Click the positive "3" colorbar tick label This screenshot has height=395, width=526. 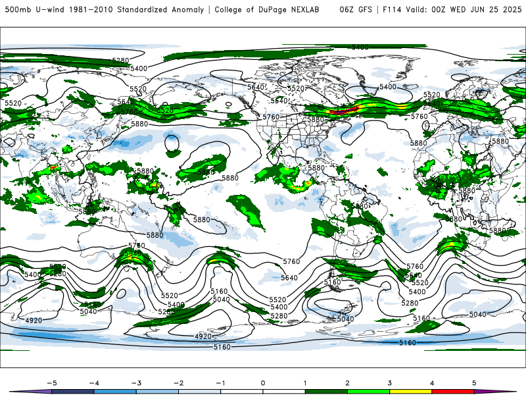coord(389,383)
